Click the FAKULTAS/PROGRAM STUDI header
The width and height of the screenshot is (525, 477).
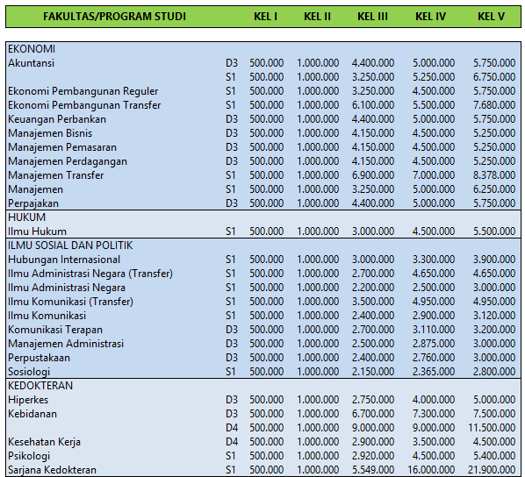[x=114, y=17]
